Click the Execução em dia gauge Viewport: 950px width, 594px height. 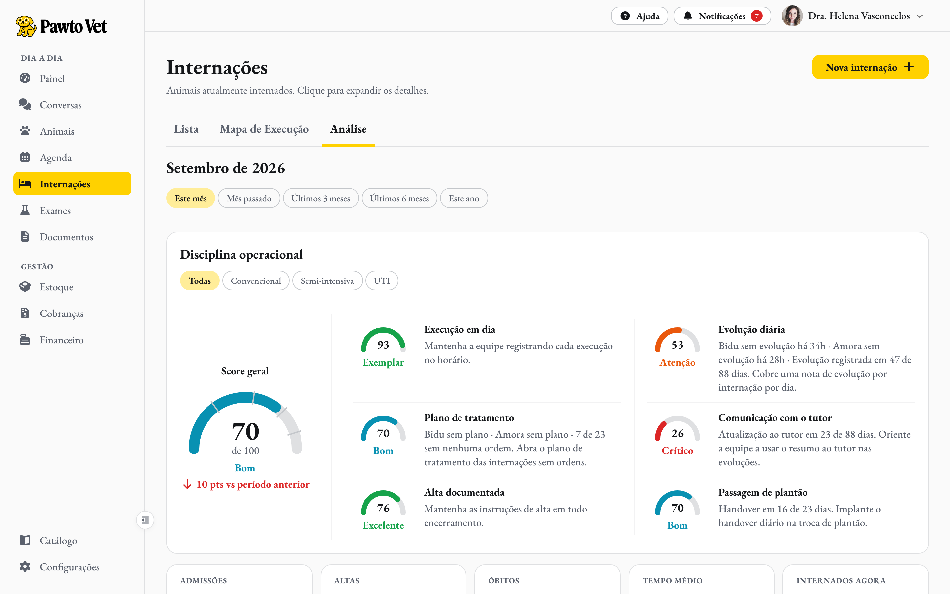(x=383, y=341)
